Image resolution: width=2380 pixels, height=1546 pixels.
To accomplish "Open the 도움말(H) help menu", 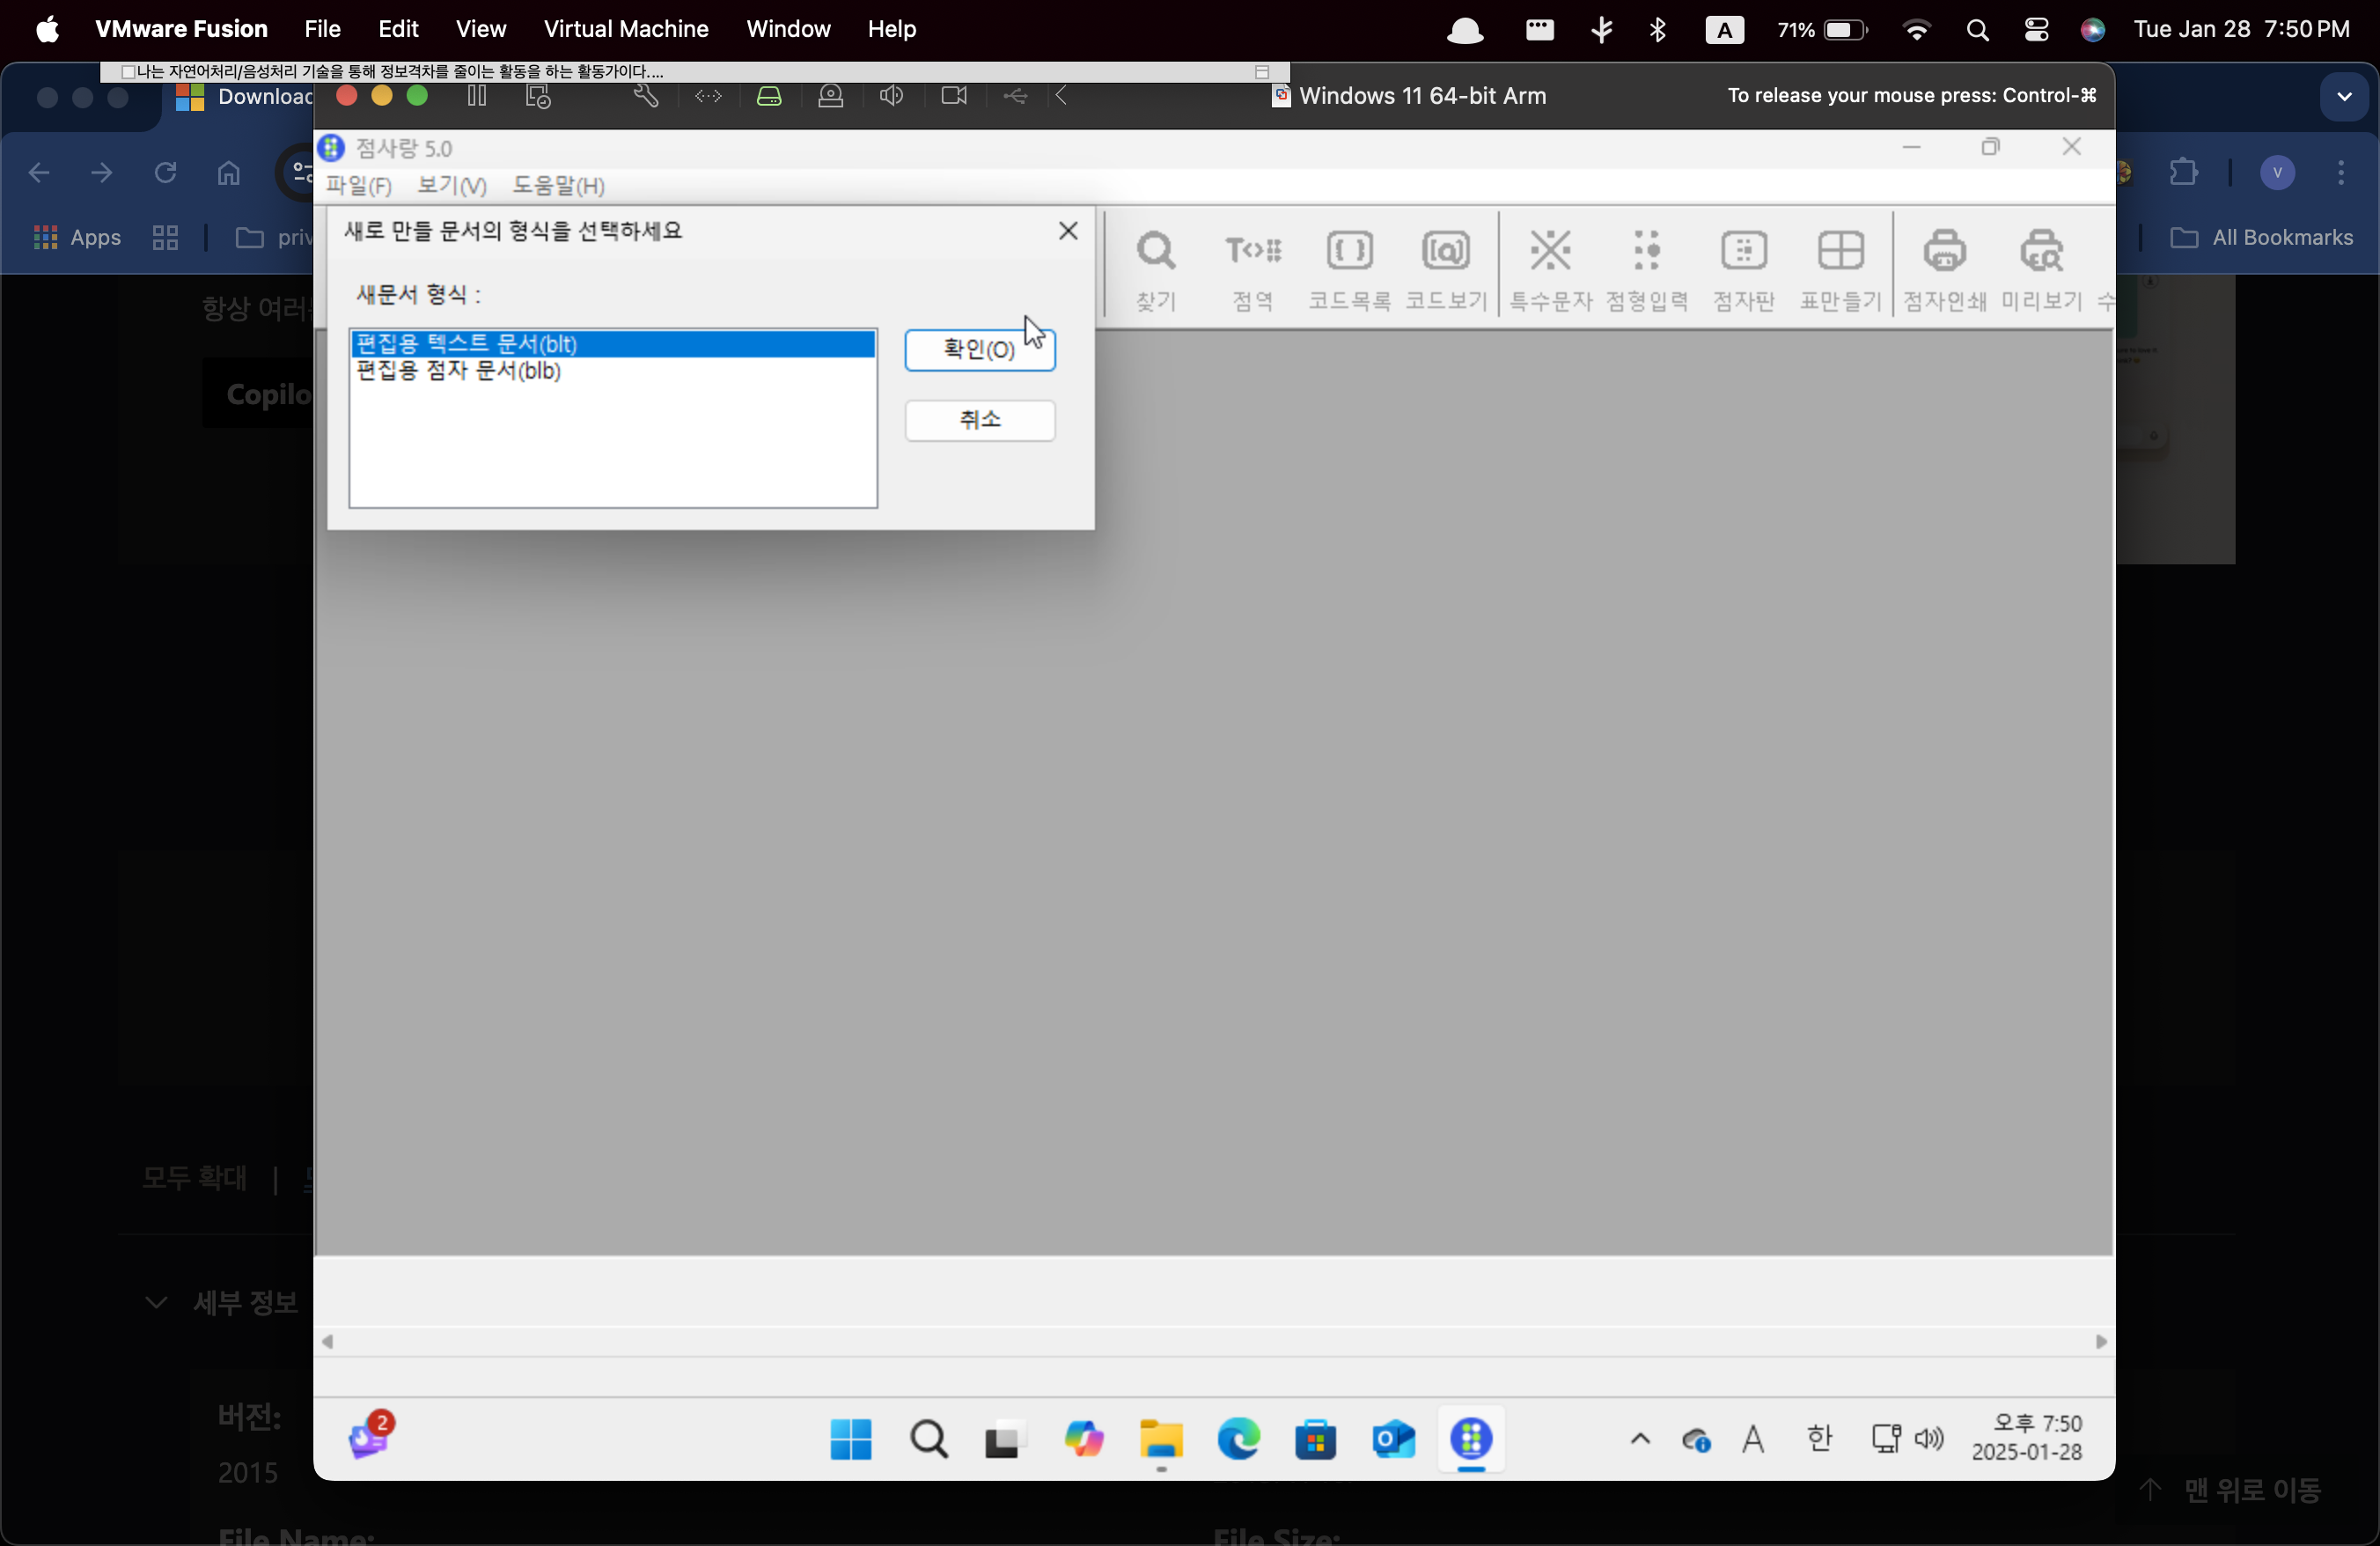I will click(558, 186).
